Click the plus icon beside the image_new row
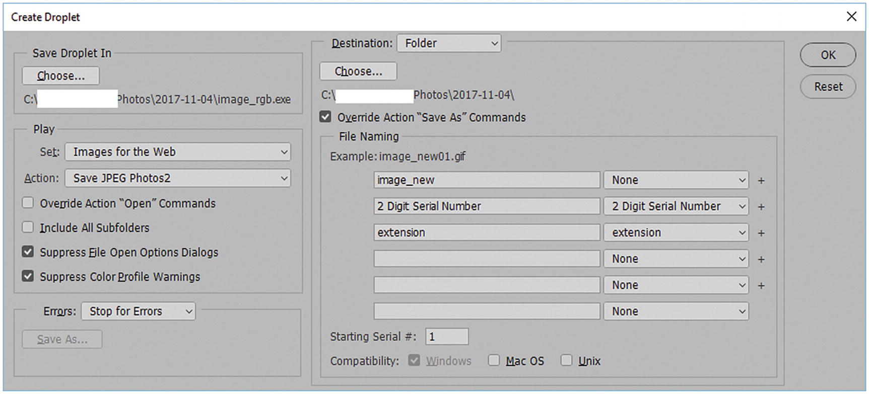This screenshot has height=394, width=869. click(761, 181)
